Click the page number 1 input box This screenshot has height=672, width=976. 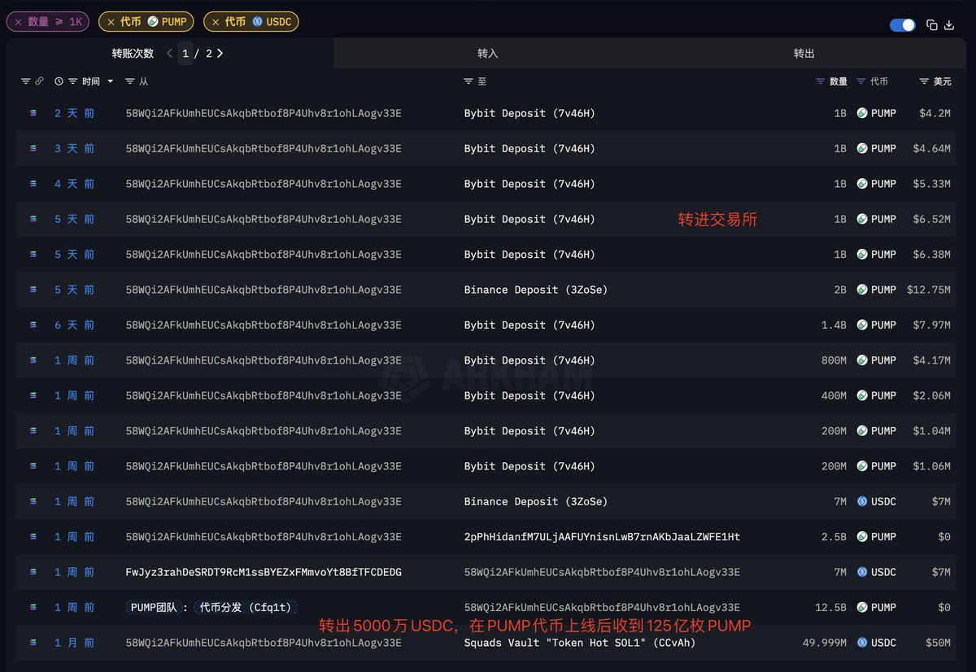pos(185,53)
